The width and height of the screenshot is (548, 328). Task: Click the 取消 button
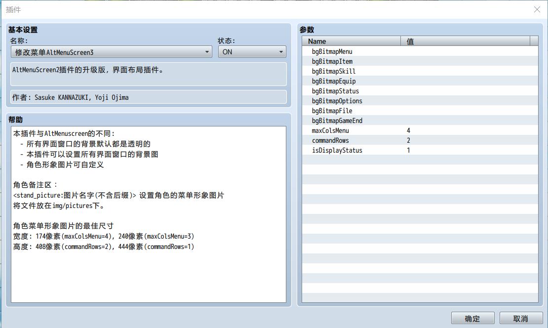pos(521,319)
